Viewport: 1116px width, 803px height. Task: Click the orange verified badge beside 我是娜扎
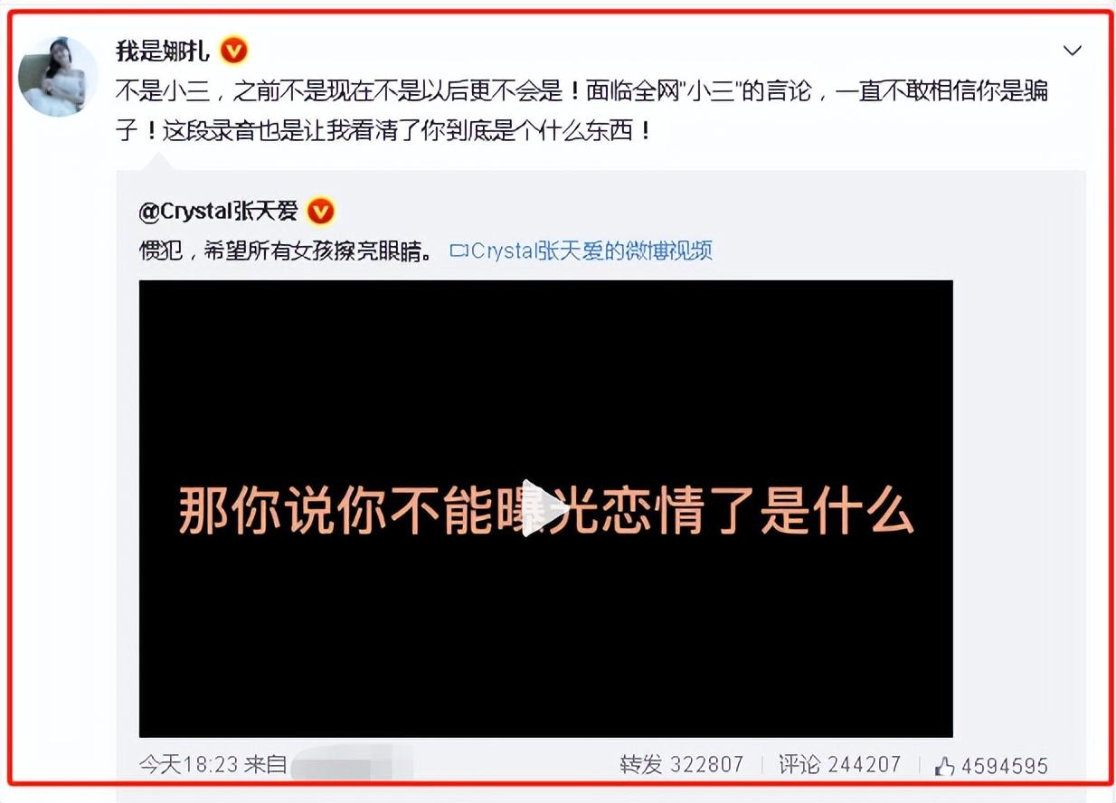pos(234,52)
